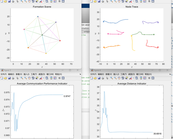
Task: Open 工具(T) menu in Figure 4
Action: coord(124,74)
